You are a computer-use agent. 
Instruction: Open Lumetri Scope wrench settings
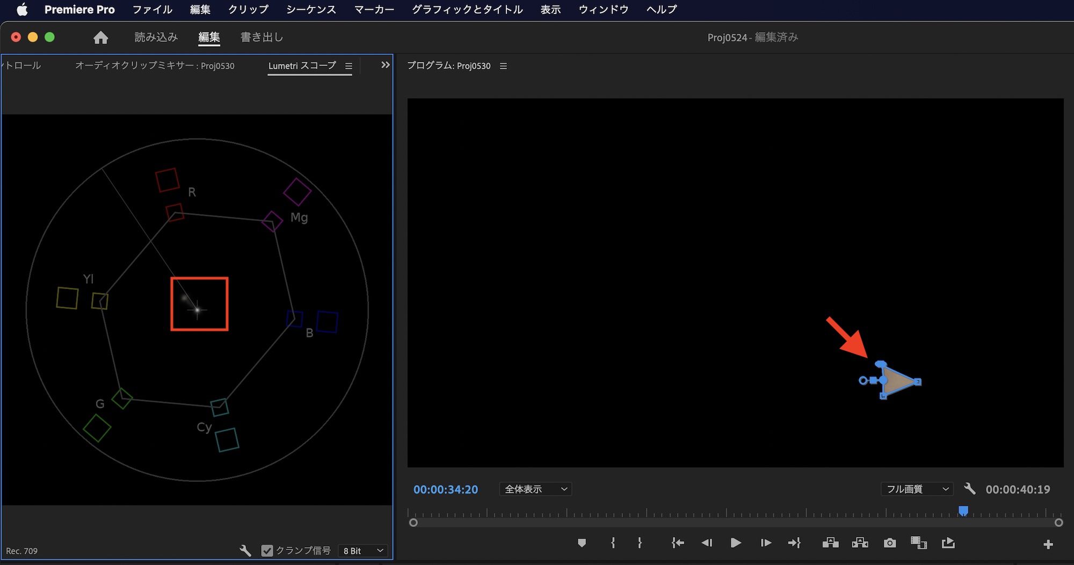(x=245, y=550)
